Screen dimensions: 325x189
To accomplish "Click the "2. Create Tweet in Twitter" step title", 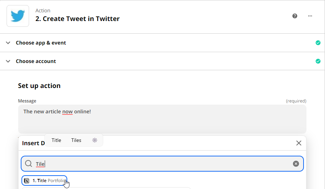I will click(x=77, y=19).
